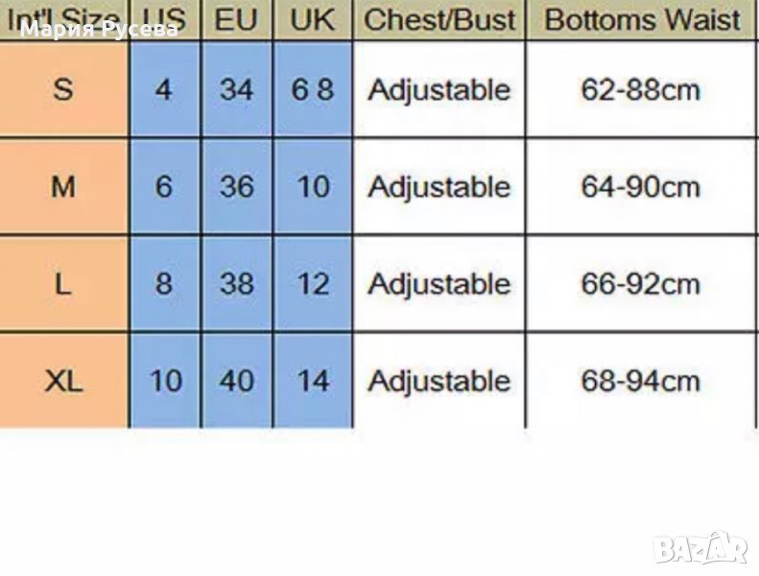759x576 pixels.
Task: Click the Bottoms Waist column header
Action: (642, 19)
